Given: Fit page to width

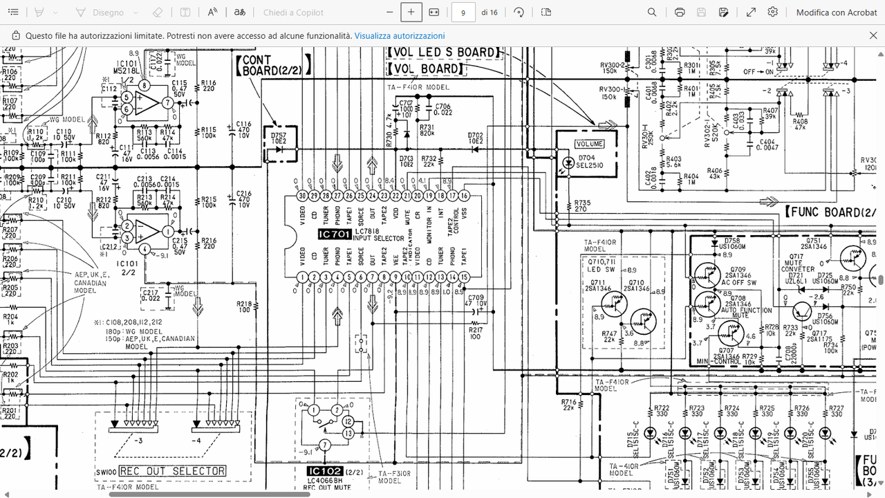Looking at the screenshot, I should 434,12.
